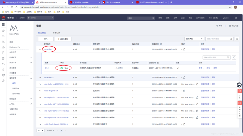
Task: Open a new browser tab
Action: click(171, 2)
